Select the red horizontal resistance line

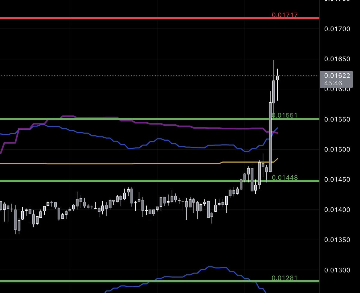pyautogui.click(x=160, y=18)
